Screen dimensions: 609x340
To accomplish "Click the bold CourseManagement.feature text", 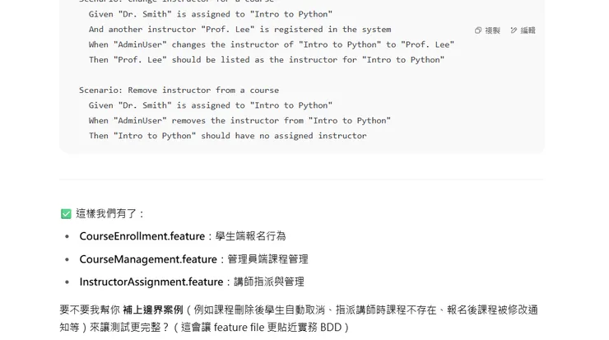I will pyautogui.click(x=148, y=259).
